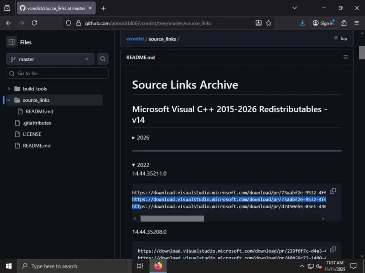The width and height of the screenshot is (365, 273).
Task: Expand the 2026 details section
Action: tap(141, 138)
